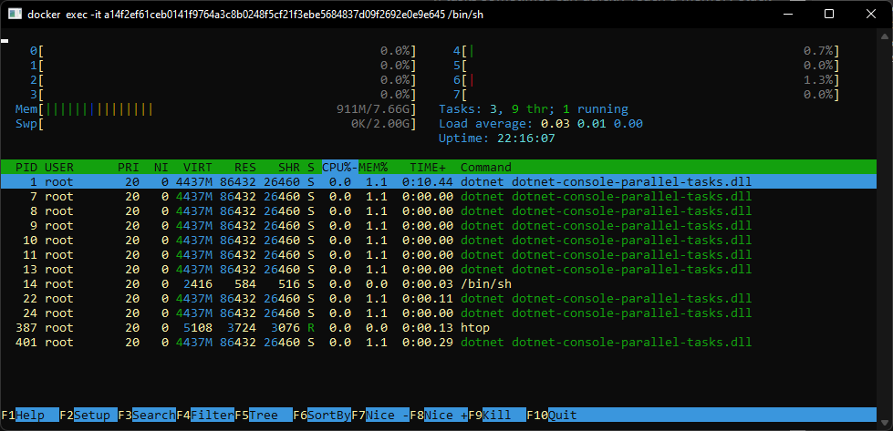Sort by the PID column header

(28, 167)
